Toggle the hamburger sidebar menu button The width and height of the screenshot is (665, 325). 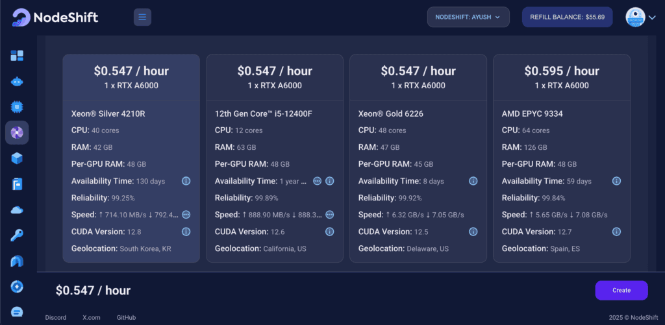coord(142,17)
